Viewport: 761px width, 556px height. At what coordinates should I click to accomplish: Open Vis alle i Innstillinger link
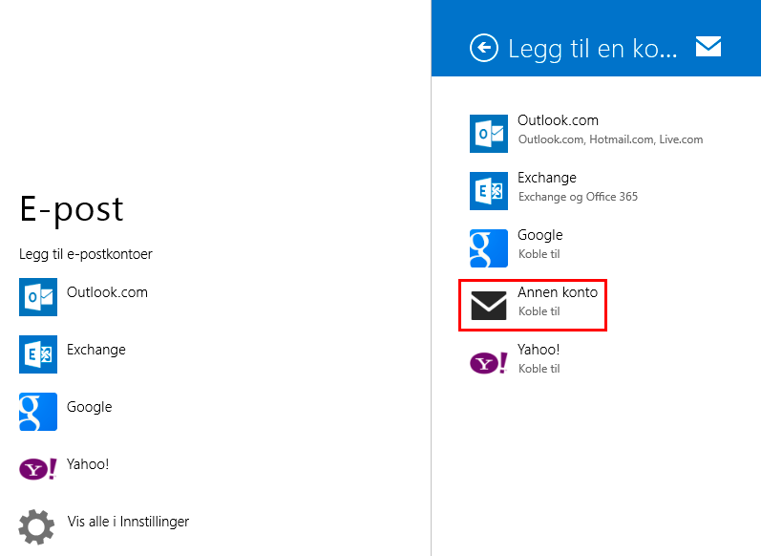[x=128, y=522]
